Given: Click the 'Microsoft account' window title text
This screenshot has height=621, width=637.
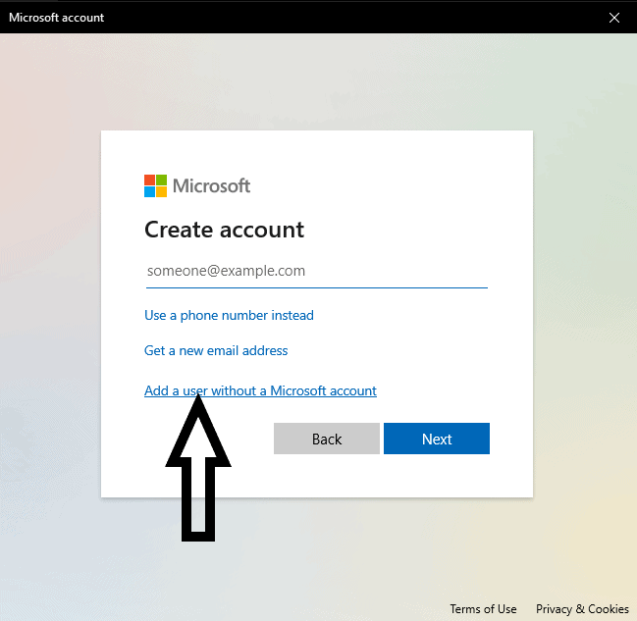Looking at the screenshot, I should point(57,18).
